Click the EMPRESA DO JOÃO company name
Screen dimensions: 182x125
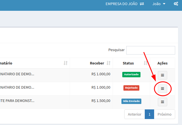click(121, 4)
